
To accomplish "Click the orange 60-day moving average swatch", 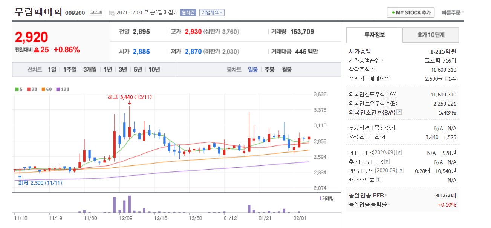I will pos(43,89).
